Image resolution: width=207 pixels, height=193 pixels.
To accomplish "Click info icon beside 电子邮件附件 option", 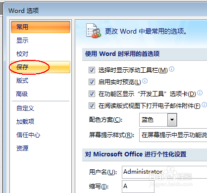I will 205,105.
